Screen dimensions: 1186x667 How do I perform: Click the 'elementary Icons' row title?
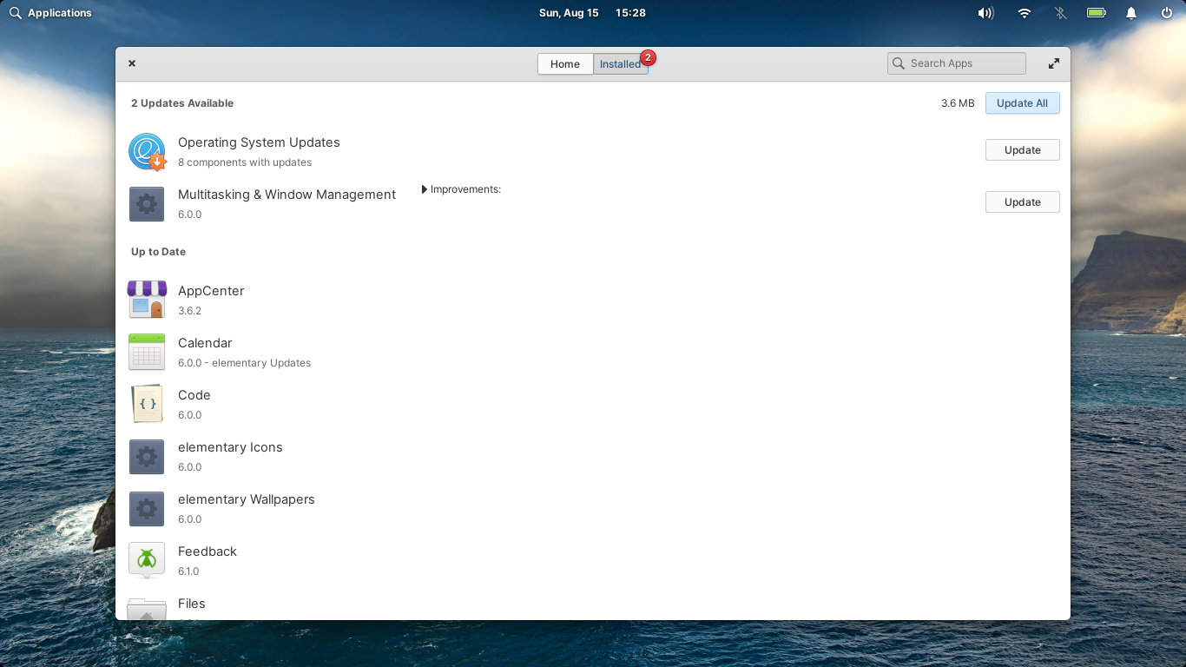click(230, 447)
